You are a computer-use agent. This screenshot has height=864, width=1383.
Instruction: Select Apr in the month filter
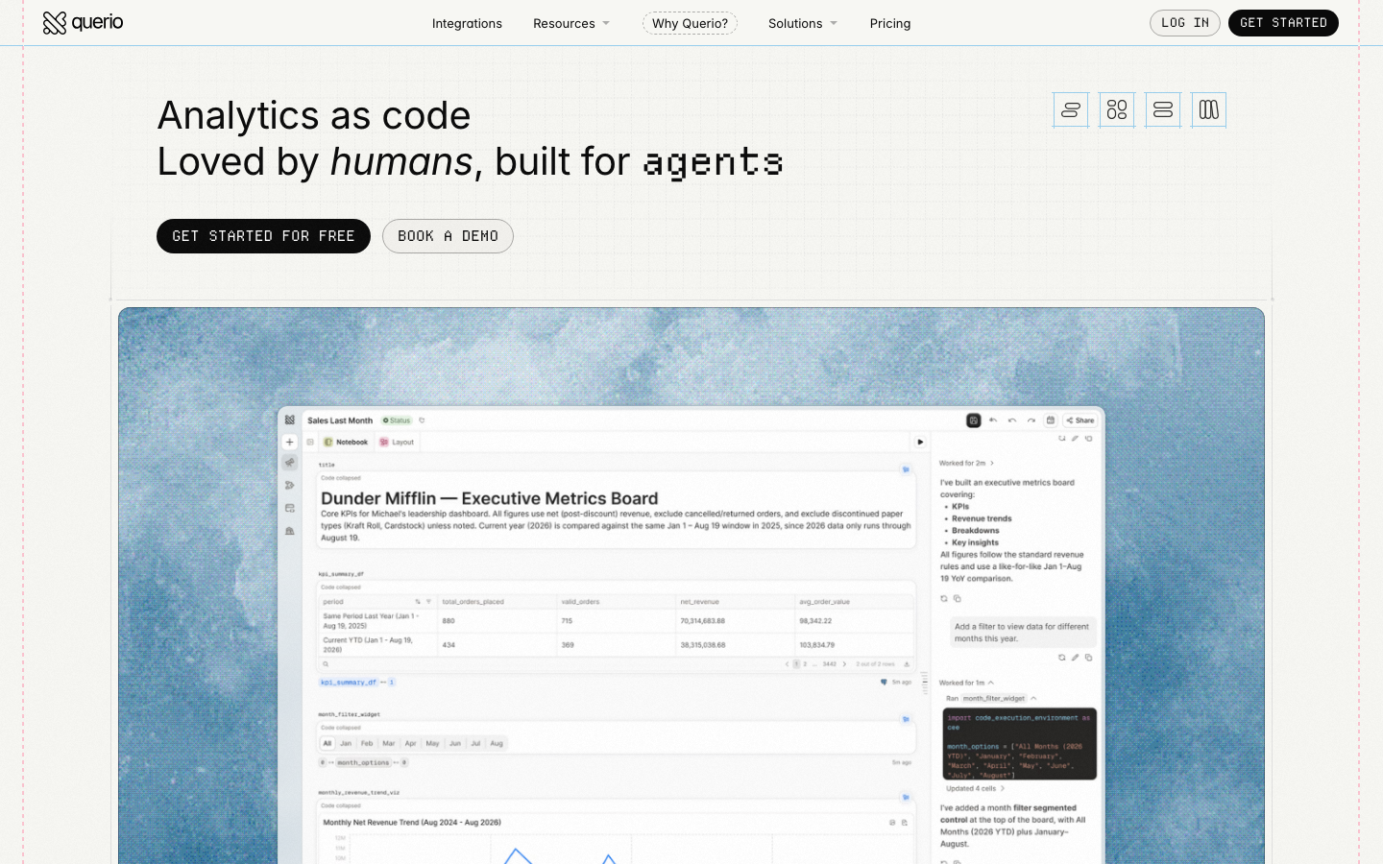click(410, 743)
